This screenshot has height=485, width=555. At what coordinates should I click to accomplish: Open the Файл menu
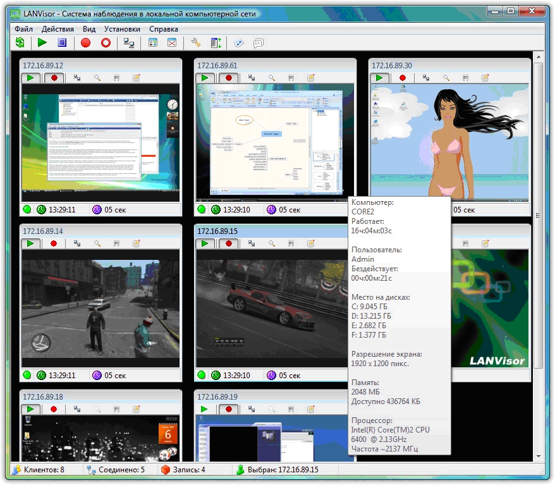click(23, 29)
